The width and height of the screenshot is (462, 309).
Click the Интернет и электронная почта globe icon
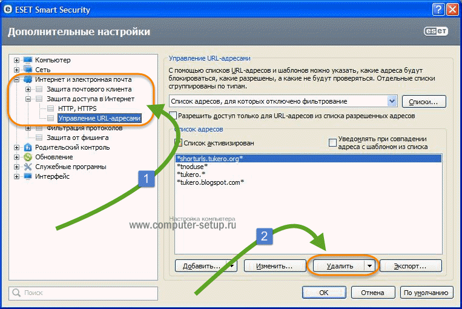pyautogui.click(x=28, y=79)
